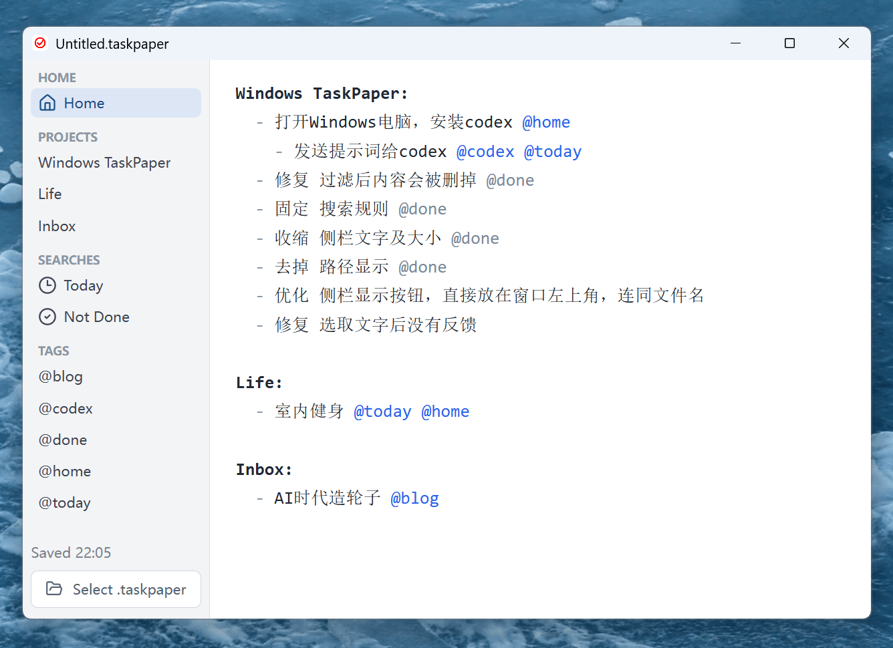Click the Untitled.taskpaper window title
Image resolution: width=893 pixels, height=648 pixels.
pyautogui.click(x=112, y=44)
